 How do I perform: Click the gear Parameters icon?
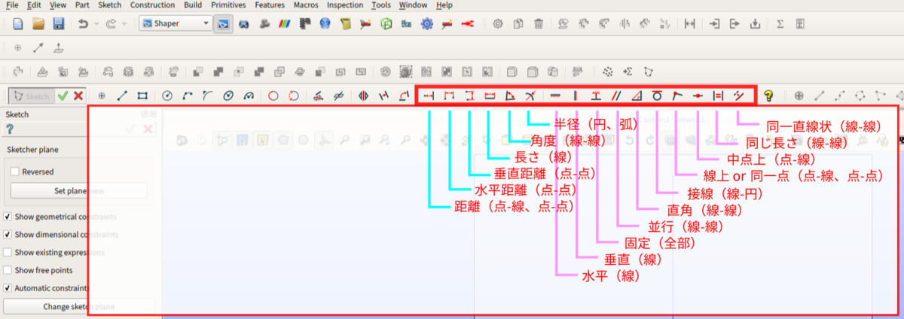pos(498,23)
